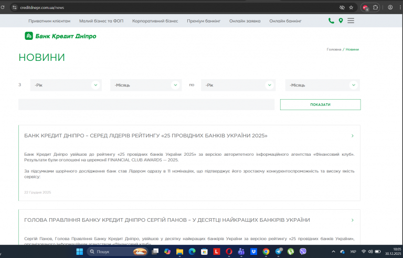Screen dimensions: 403x258
Task: Switch to Chrome on the taskbar
Action: (x=266, y=252)
